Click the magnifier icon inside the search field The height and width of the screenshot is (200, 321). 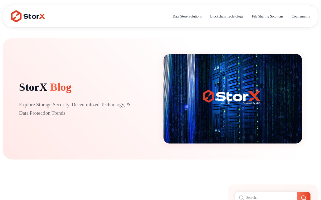tap(241, 197)
